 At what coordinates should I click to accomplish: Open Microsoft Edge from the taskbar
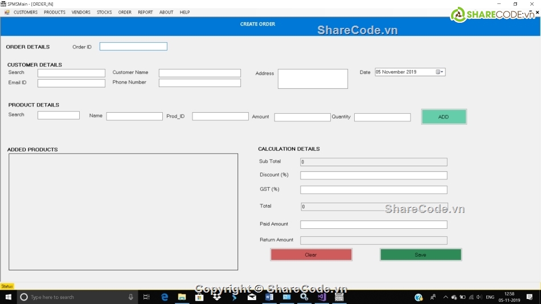[165, 297]
